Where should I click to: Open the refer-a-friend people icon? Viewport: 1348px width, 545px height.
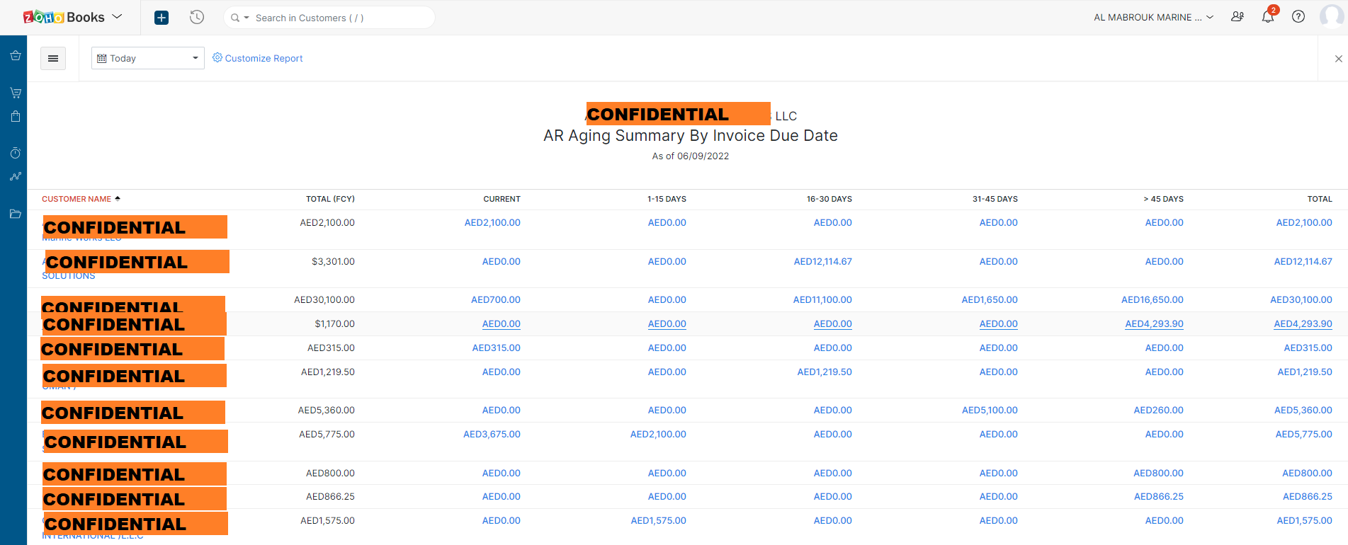(x=1237, y=17)
